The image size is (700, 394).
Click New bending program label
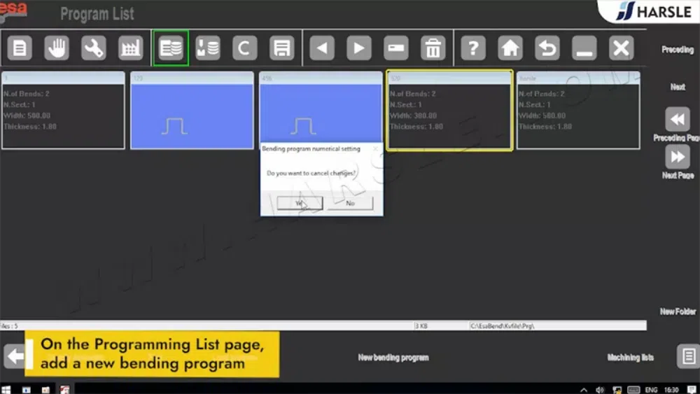coord(393,358)
